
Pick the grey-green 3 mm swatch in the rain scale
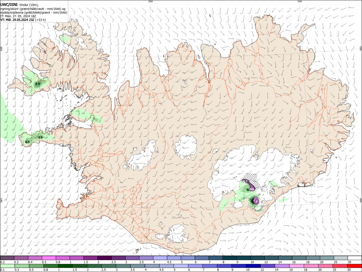coord(123,266)
